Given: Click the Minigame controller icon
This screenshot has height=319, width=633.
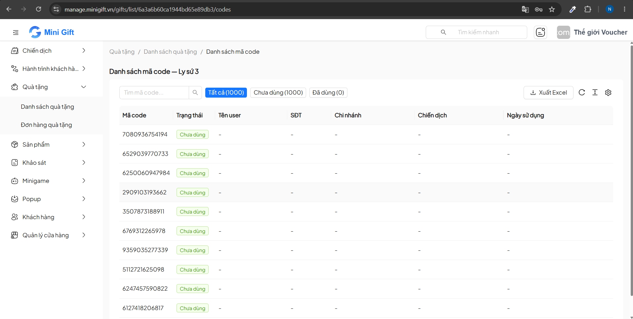Looking at the screenshot, I should (15, 181).
